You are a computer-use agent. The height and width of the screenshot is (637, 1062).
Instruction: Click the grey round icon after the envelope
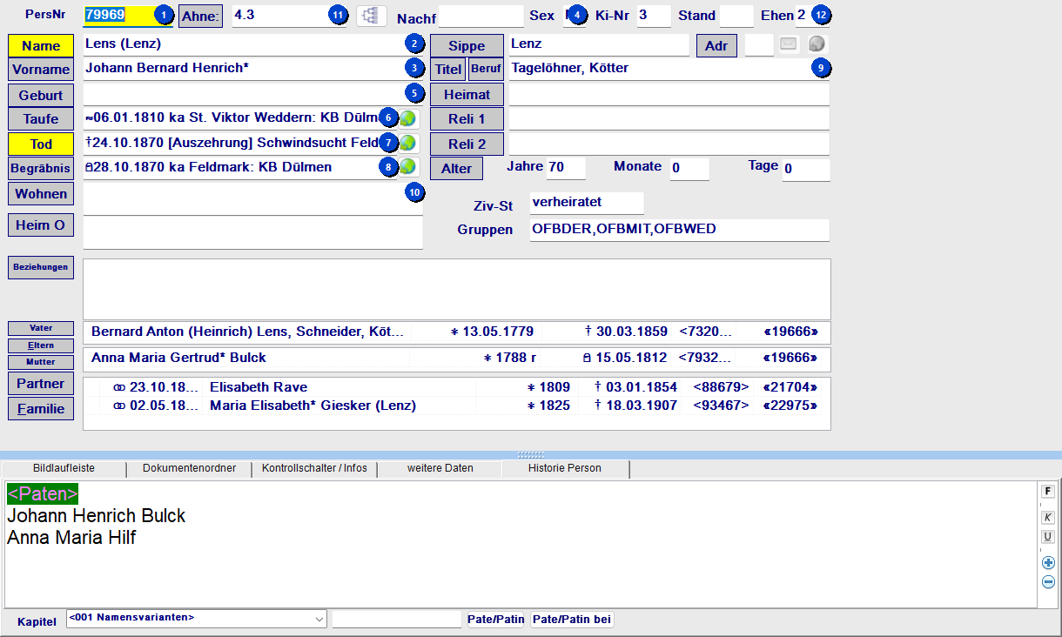pyautogui.click(x=816, y=44)
